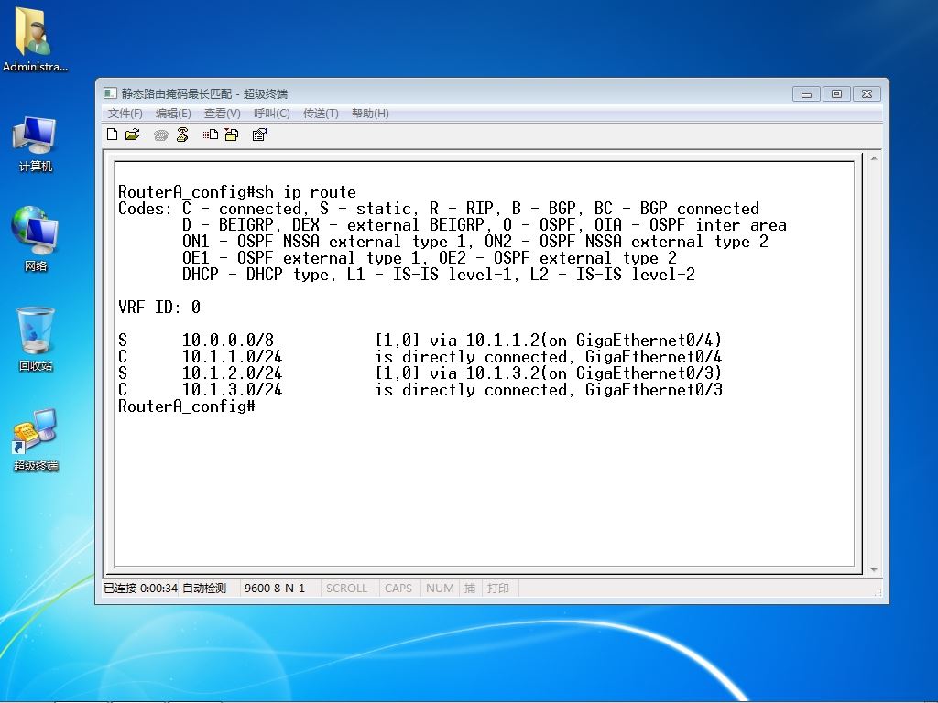The height and width of the screenshot is (703, 938).
Task: Click the Open file toolbar icon
Action: pyautogui.click(x=133, y=135)
